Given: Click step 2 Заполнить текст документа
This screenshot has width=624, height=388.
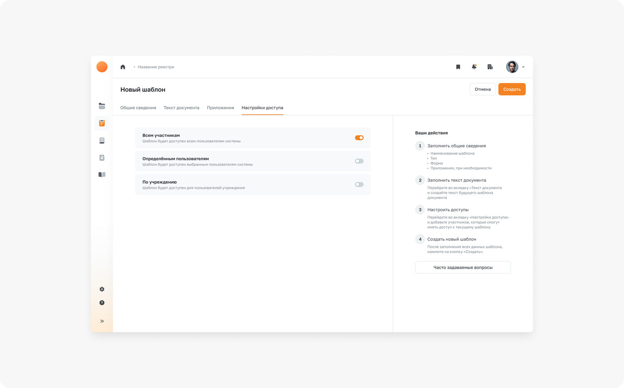Looking at the screenshot, I should [x=456, y=180].
